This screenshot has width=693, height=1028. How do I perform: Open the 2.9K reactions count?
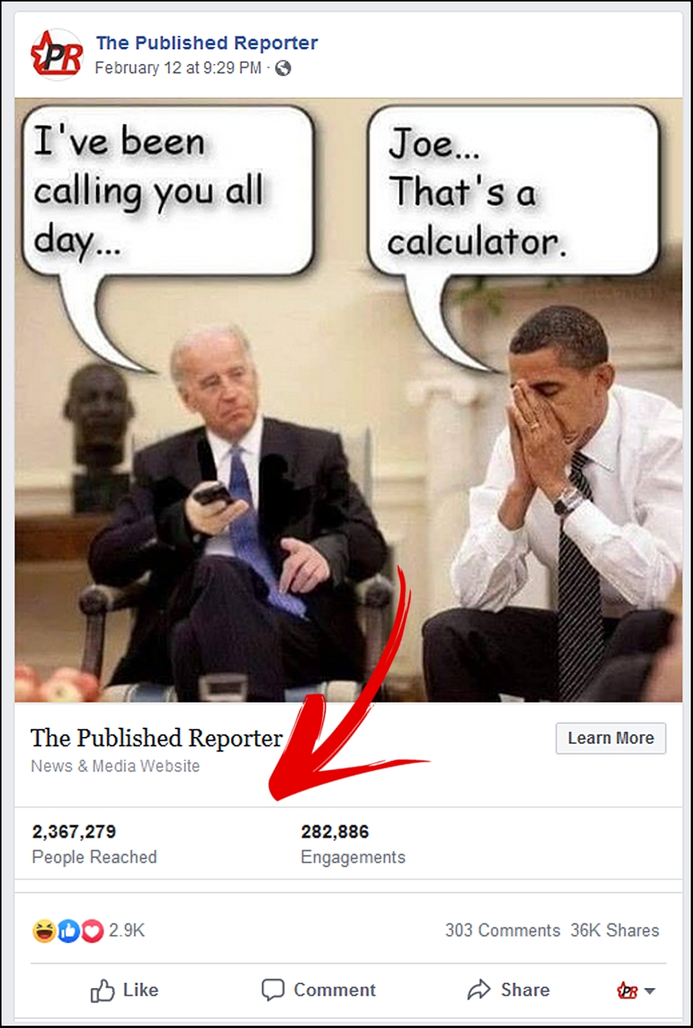[127, 930]
